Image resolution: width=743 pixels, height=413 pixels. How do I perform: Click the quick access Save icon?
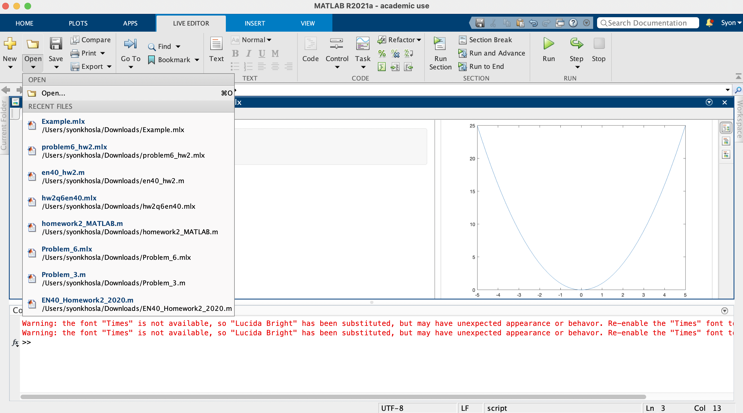[x=480, y=23]
